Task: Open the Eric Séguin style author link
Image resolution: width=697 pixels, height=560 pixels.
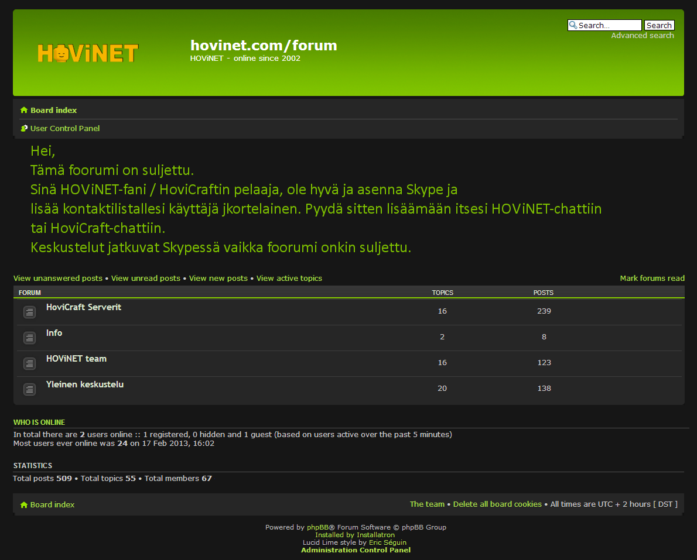Action: (388, 542)
